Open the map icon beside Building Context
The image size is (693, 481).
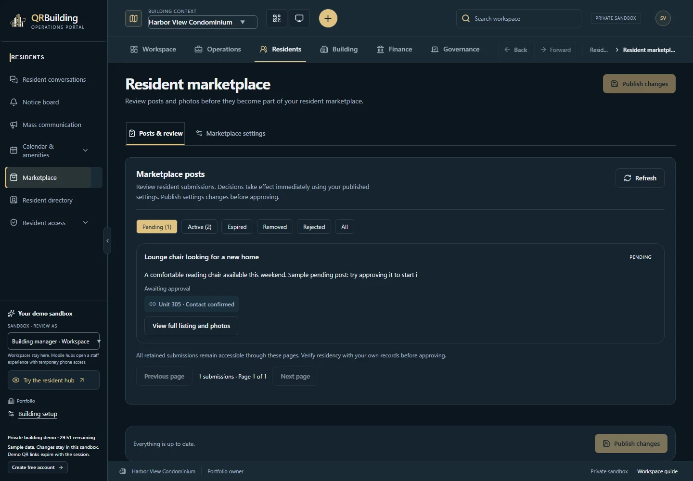click(x=134, y=18)
